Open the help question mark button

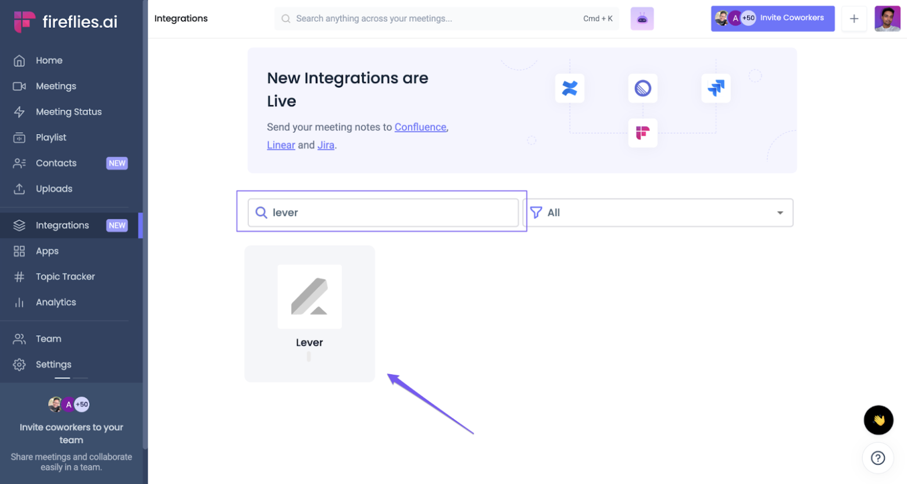click(x=878, y=458)
